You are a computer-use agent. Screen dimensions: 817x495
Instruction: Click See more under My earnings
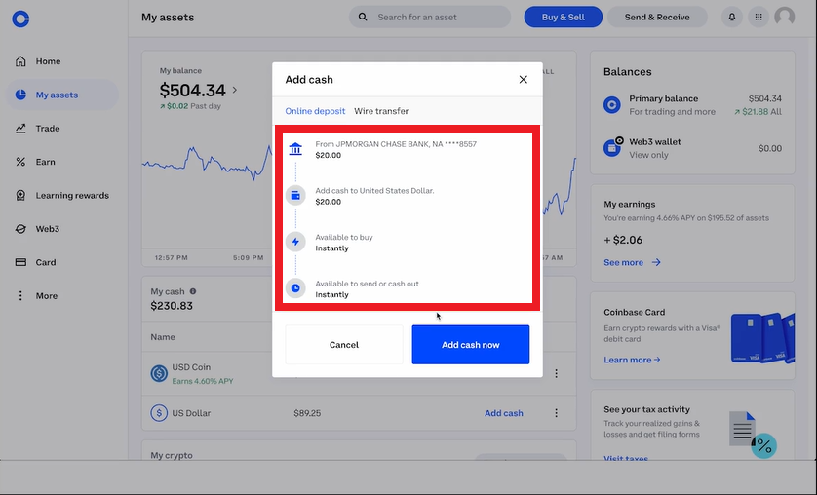tap(632, 262)
